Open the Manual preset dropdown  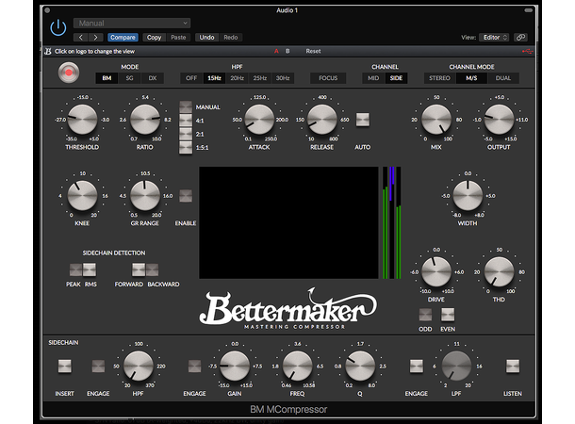click(132, 24)
